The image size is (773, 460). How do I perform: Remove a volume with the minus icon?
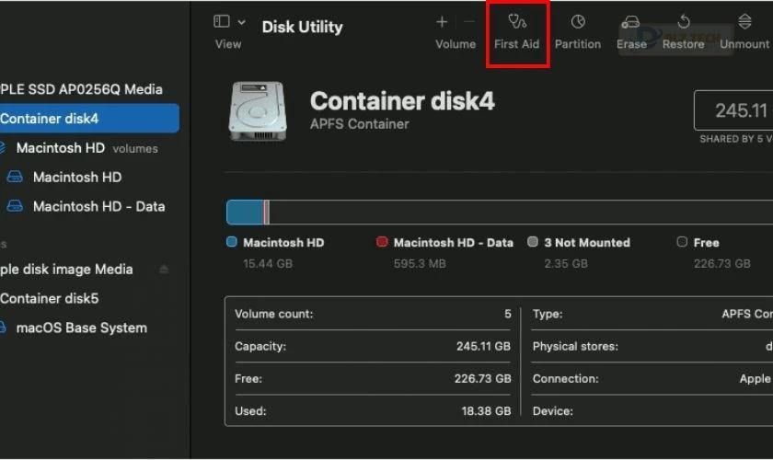(469, 22)
